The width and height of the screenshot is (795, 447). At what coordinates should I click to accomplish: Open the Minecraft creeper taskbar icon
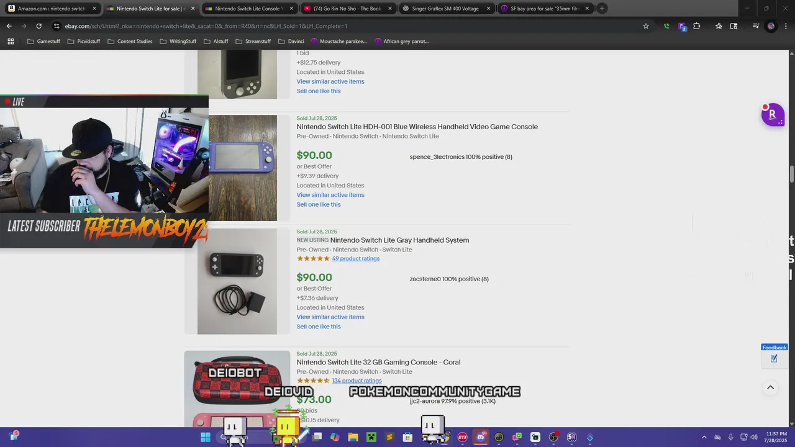[x=371, y=437]
